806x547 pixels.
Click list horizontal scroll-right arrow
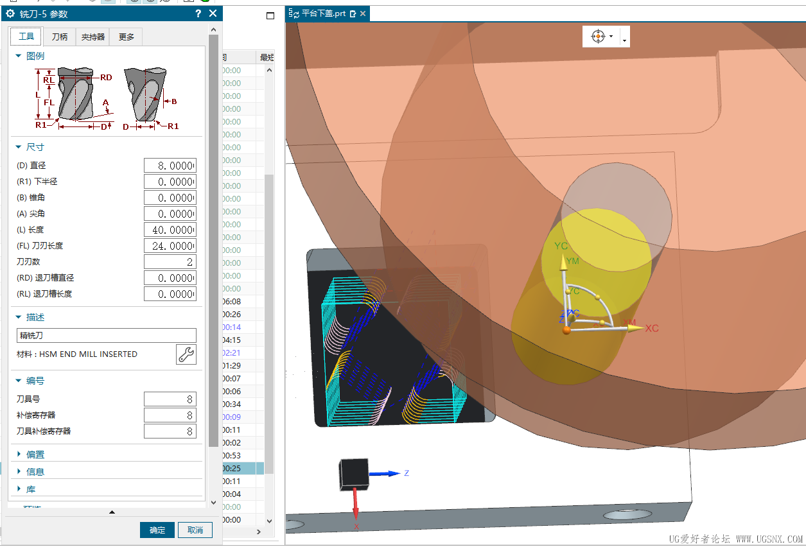(259, 532)
